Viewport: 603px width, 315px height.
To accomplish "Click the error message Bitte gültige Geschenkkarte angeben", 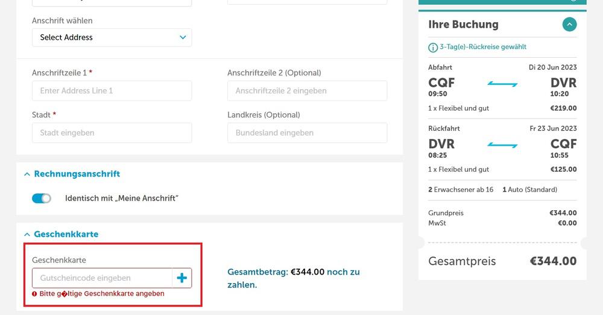I will [102, 293].
